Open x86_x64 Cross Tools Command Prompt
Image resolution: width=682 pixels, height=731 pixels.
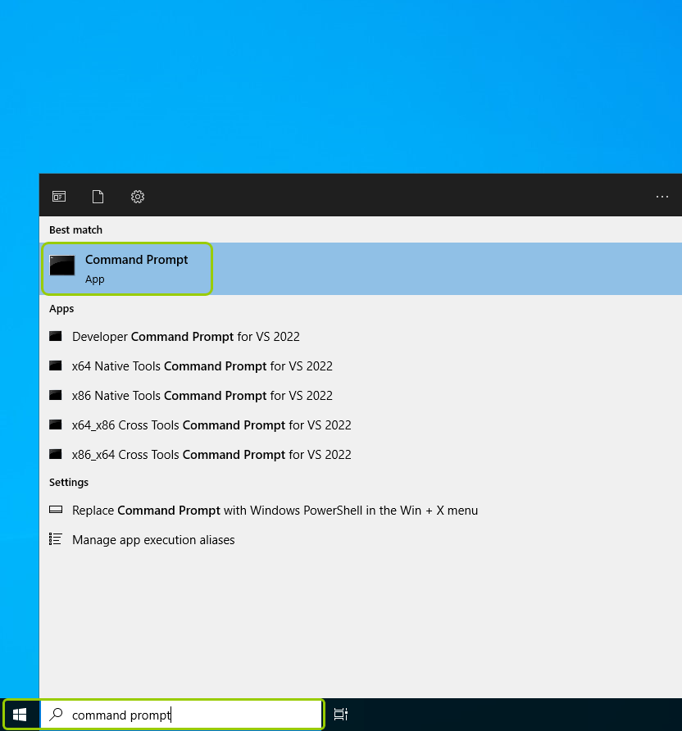pyautogui.click(x=361, y=455)
